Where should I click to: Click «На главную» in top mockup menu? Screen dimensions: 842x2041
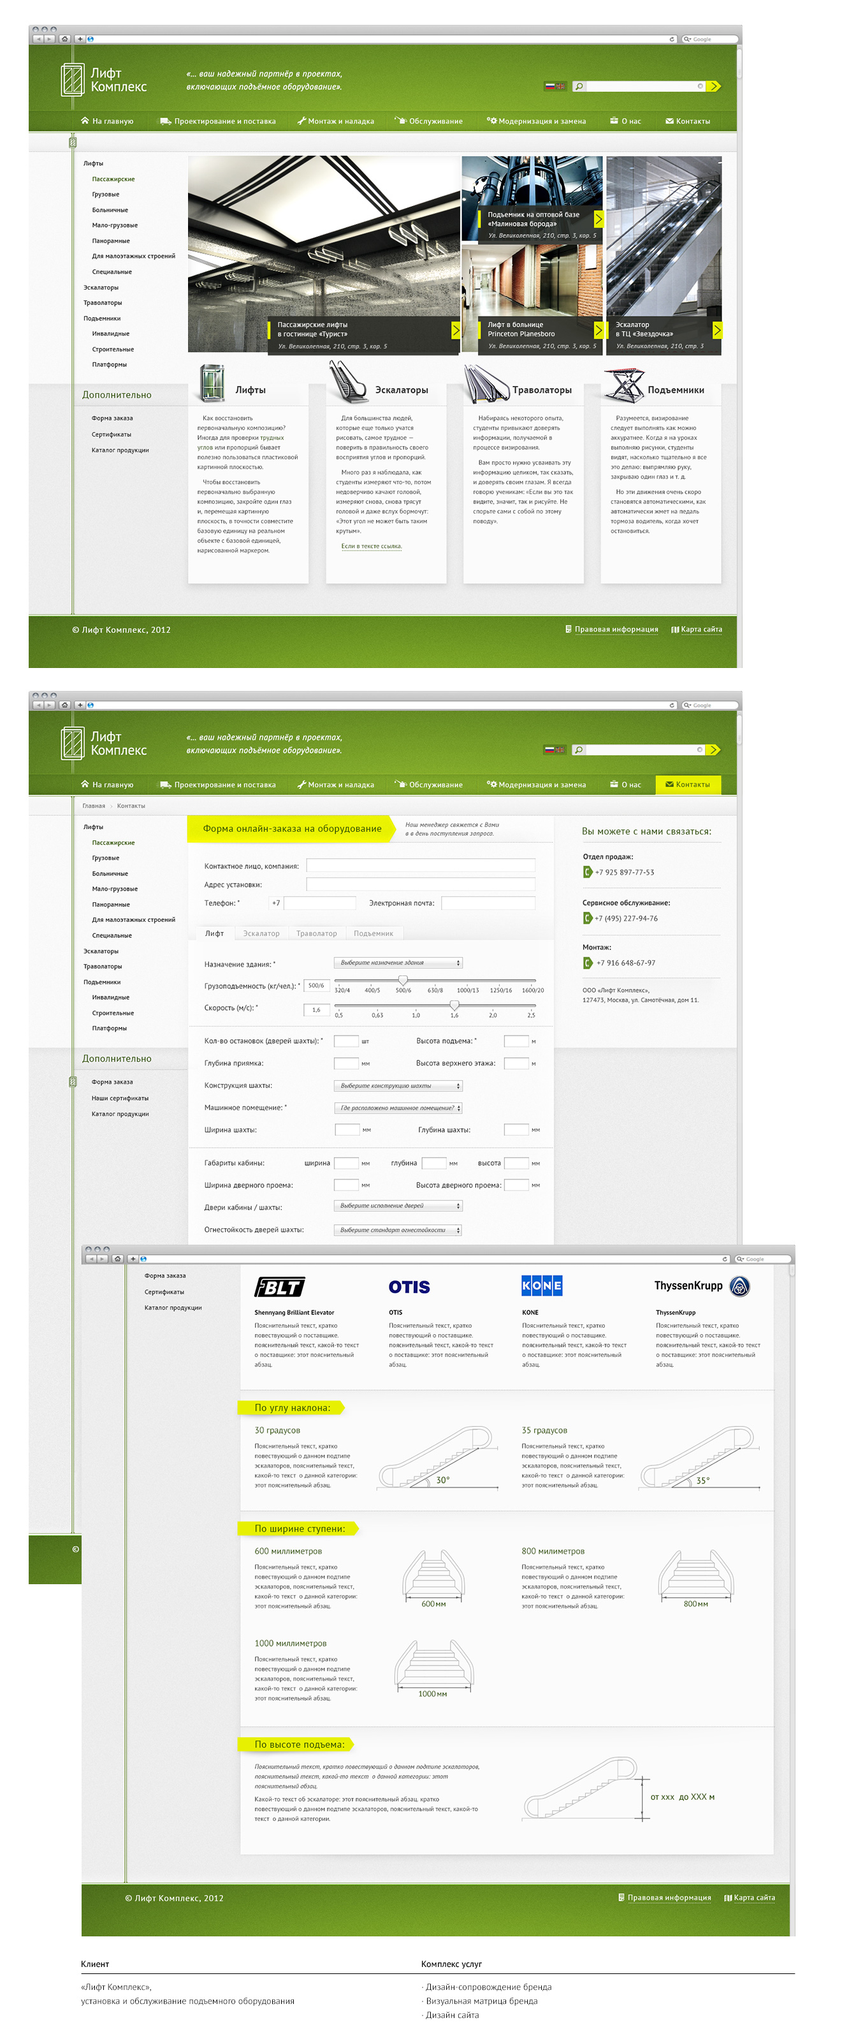(x=107, y=121)
